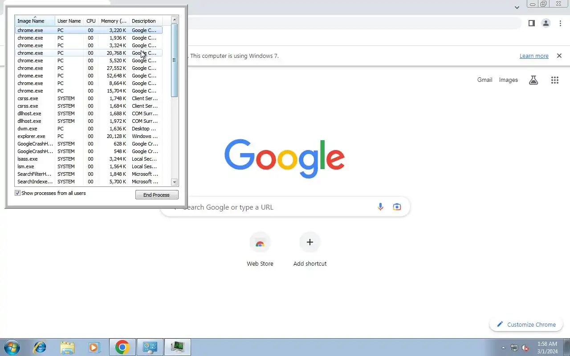Sort processes by Image Name column
This screenshot has width=570, height=356.
click(x=35, y=21)
